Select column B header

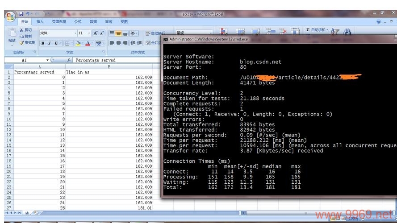(x=109, y=67)
